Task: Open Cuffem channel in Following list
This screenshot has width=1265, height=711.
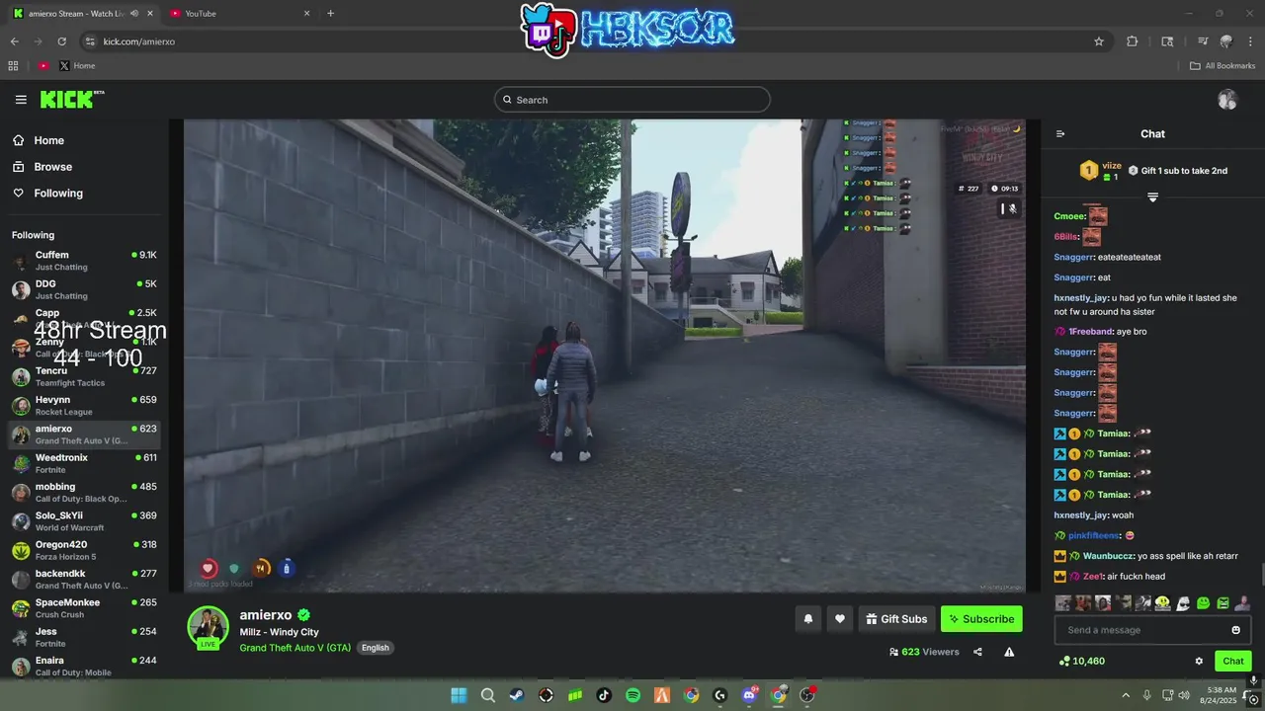Action: [84, 261]
